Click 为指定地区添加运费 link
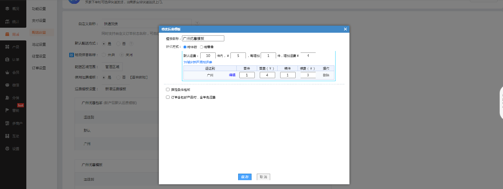This screenshot has width=503, height=189. [198, 62]
